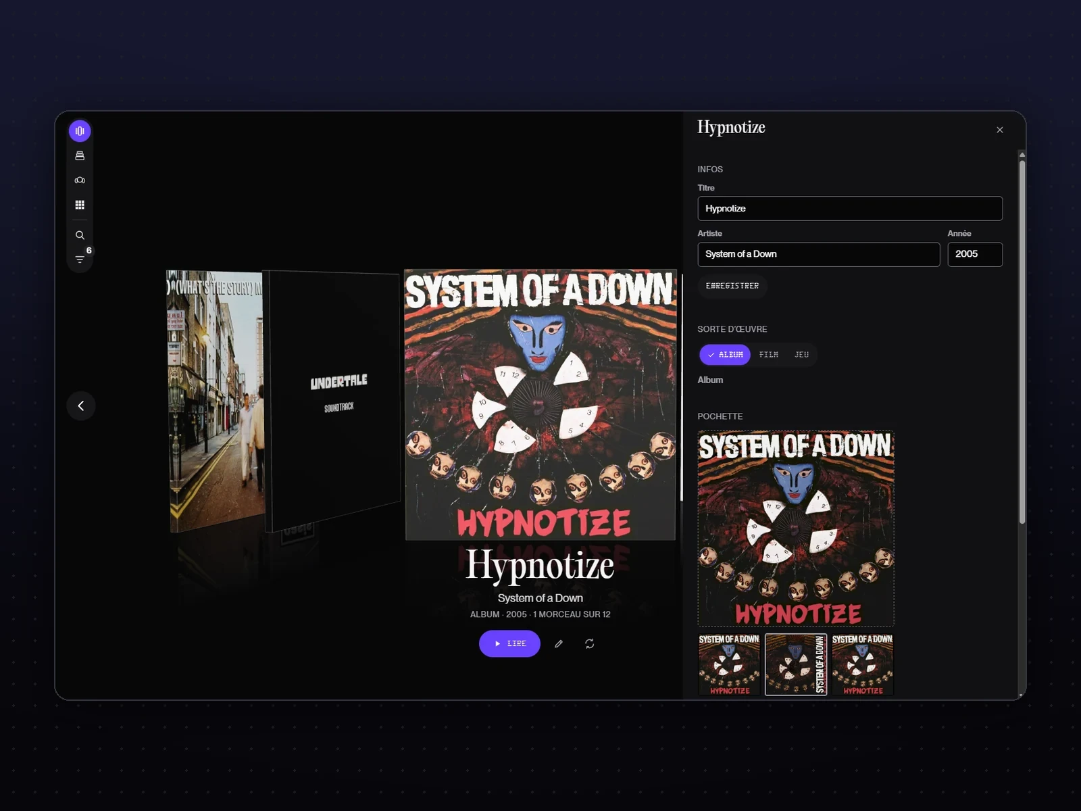Click the Titre field containing Hypnotize
The image size is (1081, 811).
(850, 208)
